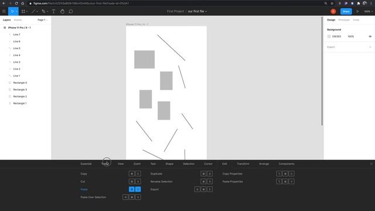
Task: Open the browser extensions puzzle icon
Action: pos(358,4)
